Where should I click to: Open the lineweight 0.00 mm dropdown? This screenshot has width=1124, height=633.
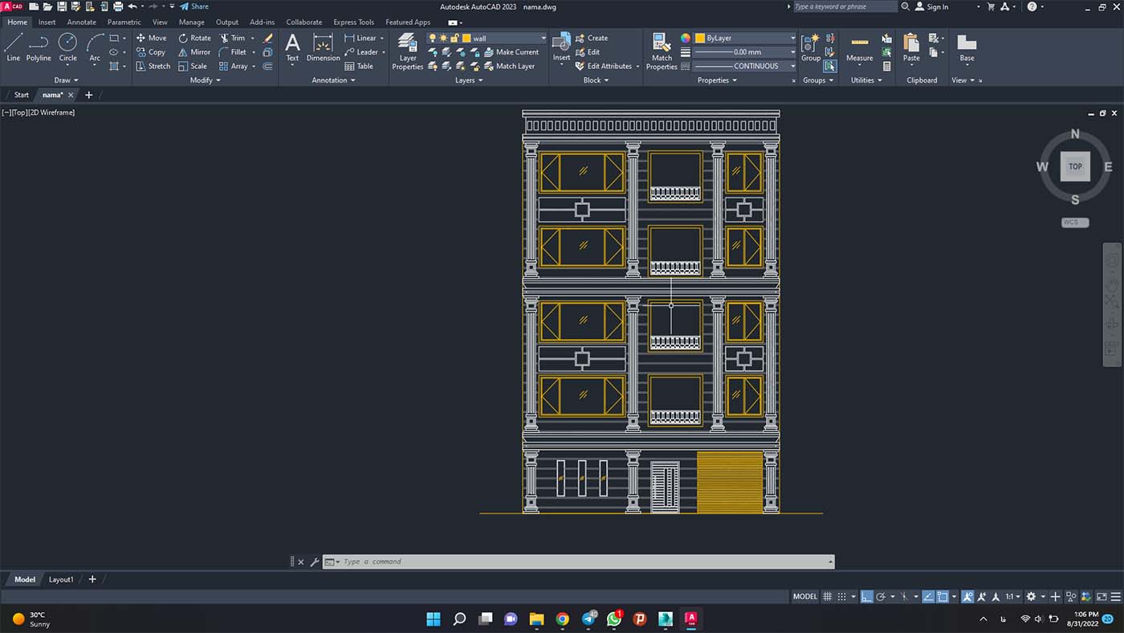click(x=793, y=52)
